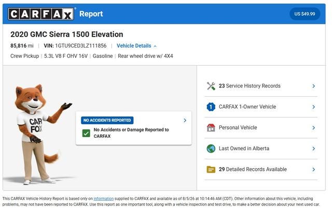The width and height of the screenshot is (332, 208).
Task: Click 'No Accidents or Damage Reported to CARFAX' text
Action: pyautogui.click(x=131, y=133)
